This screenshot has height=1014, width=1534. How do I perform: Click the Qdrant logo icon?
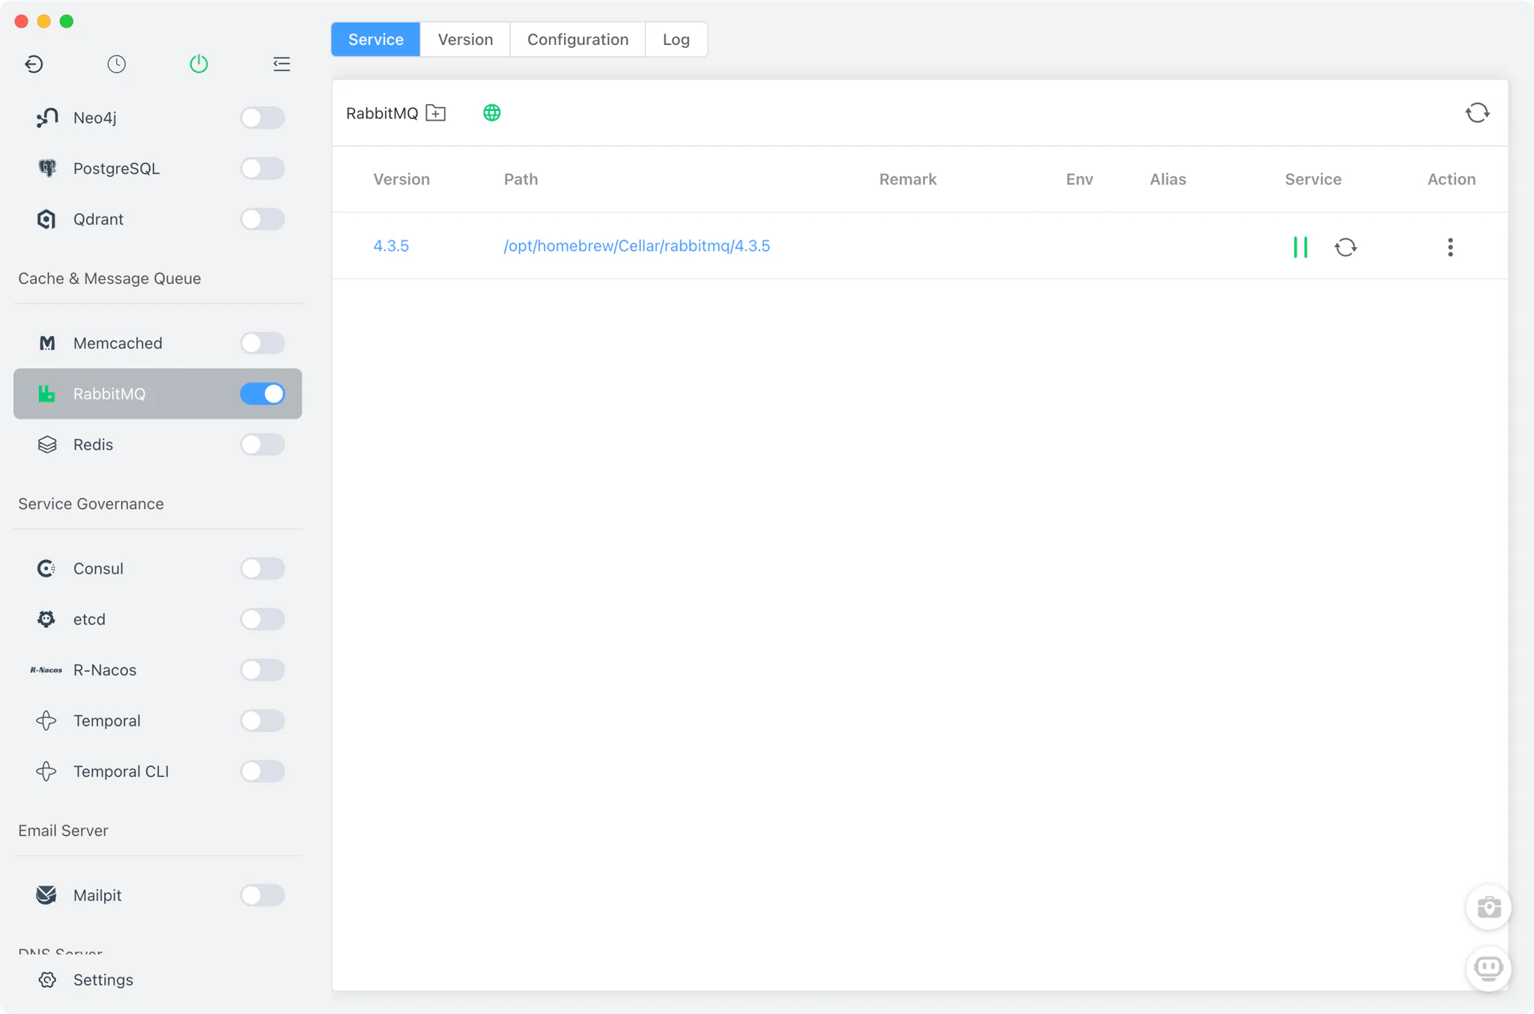(46, 219)
